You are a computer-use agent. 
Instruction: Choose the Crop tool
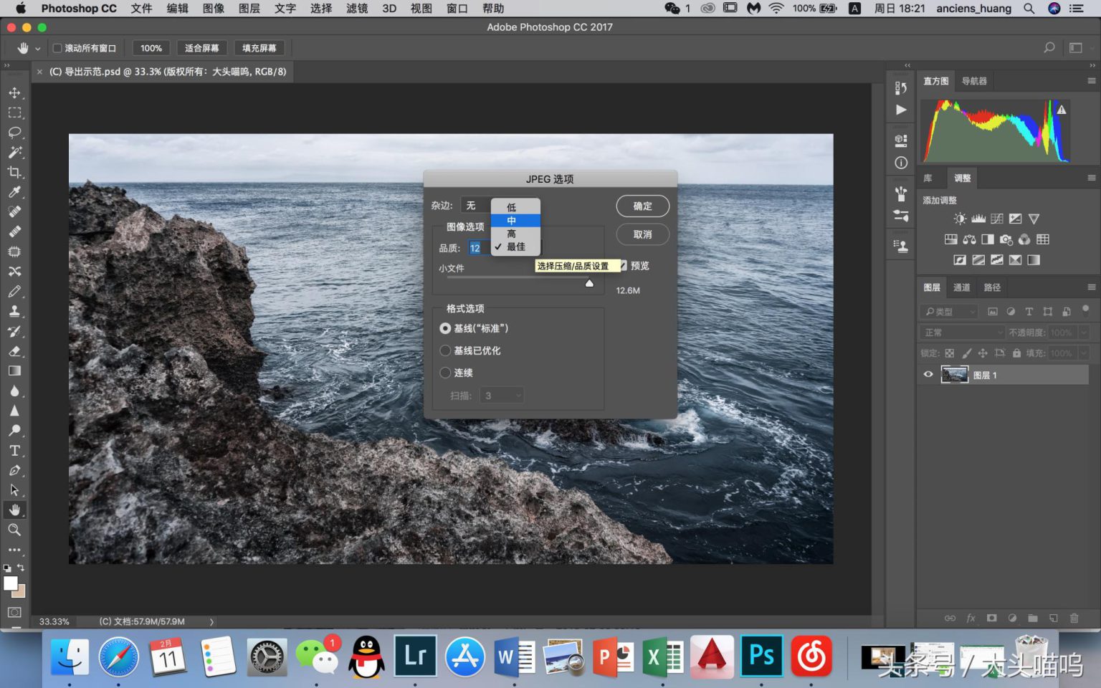pyautogui.click(x=14, y=172)
